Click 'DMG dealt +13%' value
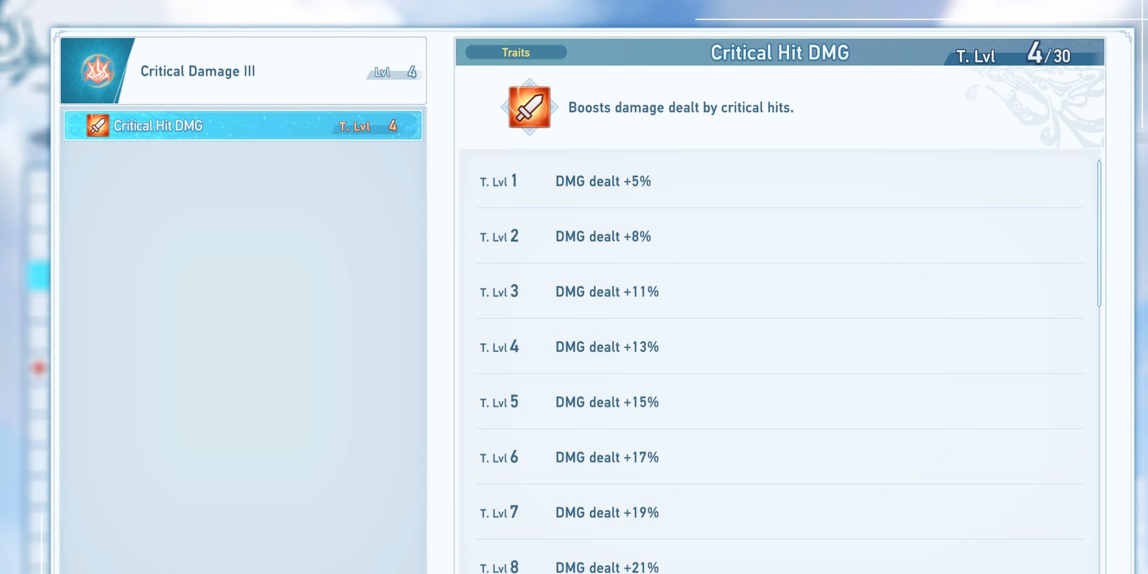 point(607,347)
